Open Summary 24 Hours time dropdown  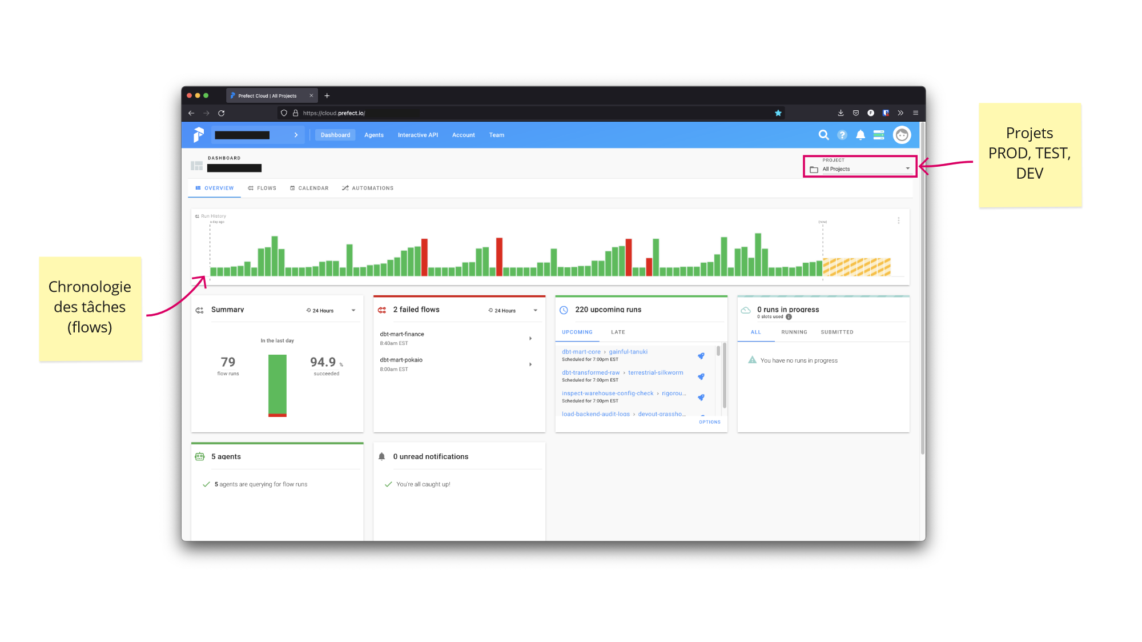tap(331, 311)
